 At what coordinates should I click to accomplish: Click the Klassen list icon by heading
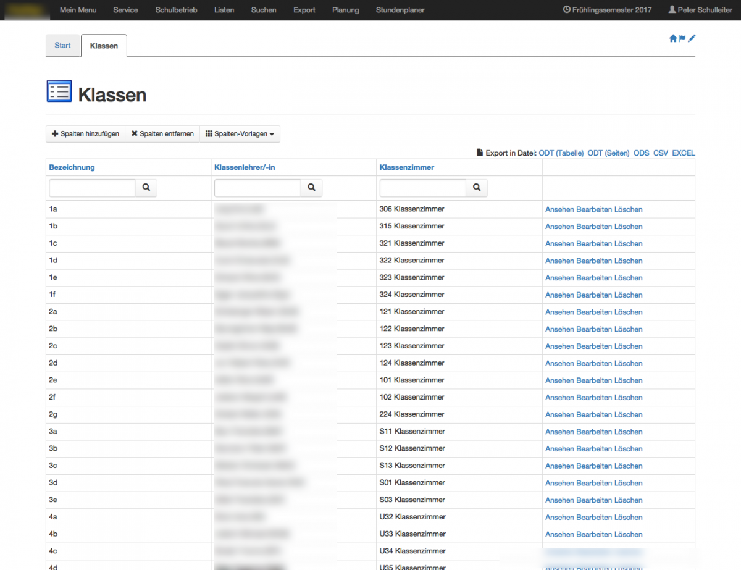click(59, 91)
